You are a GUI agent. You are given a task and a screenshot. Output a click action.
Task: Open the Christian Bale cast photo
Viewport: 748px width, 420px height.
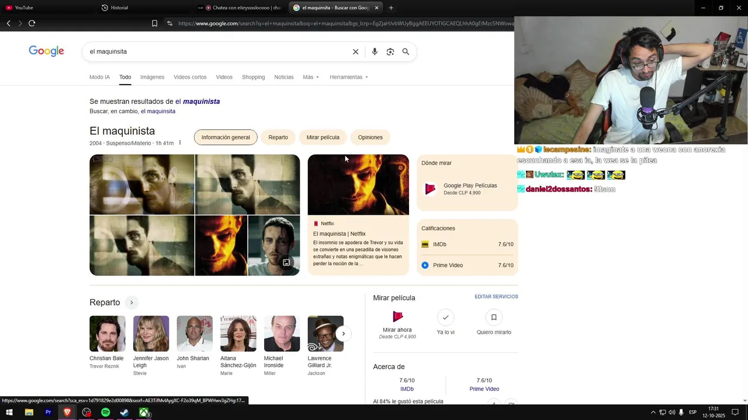[x=108, y=334]
